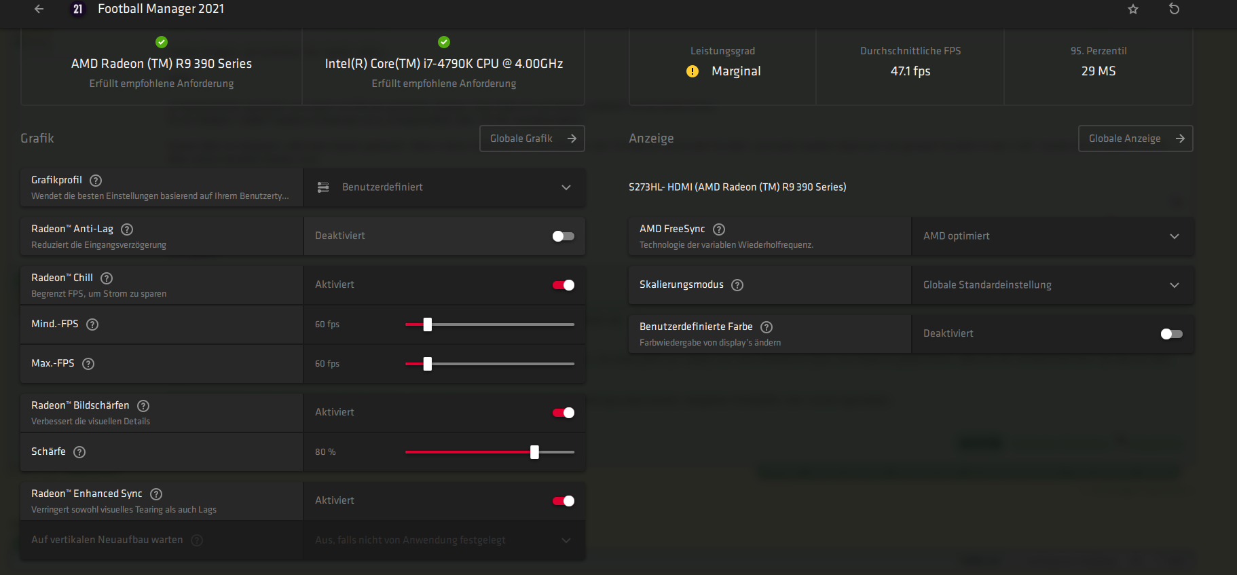Click the 'Grafik' section heading

37,138
